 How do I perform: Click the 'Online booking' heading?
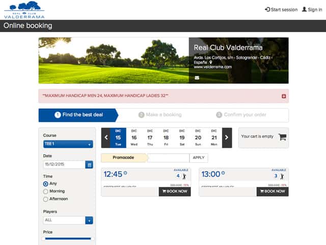click(28, 26)
